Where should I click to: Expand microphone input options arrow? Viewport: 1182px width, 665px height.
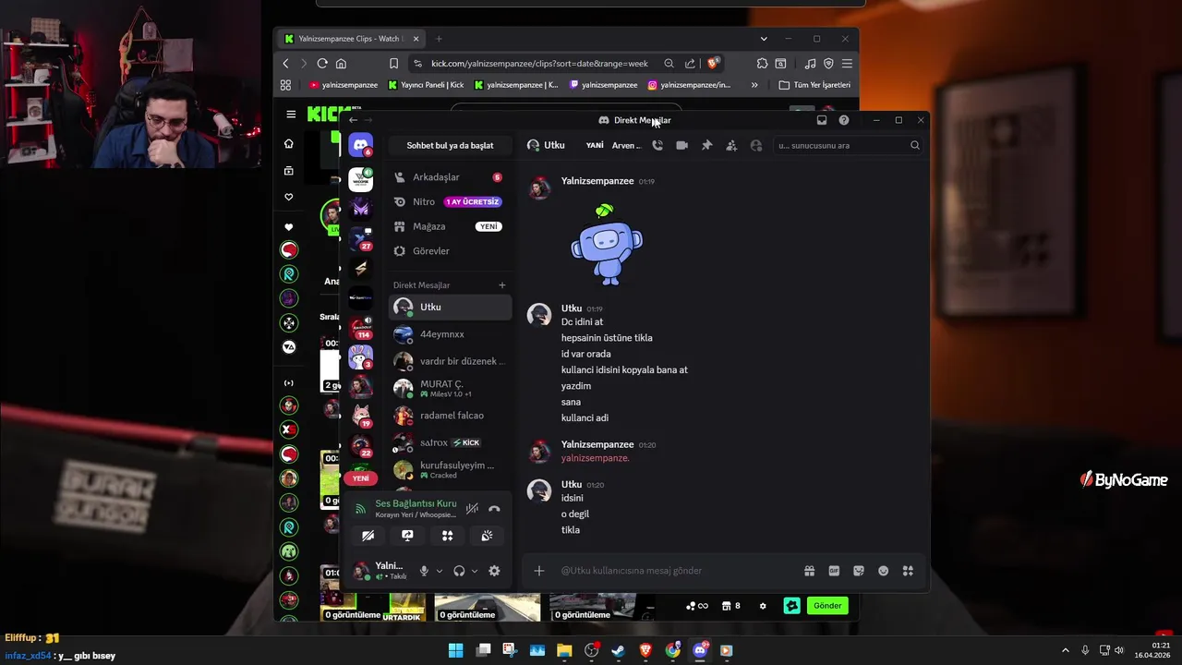coord(440,571)
